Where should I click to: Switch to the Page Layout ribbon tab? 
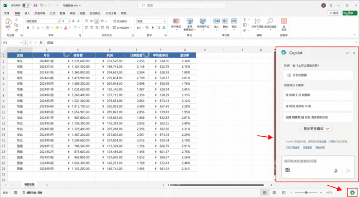click(x=40, y=13)
